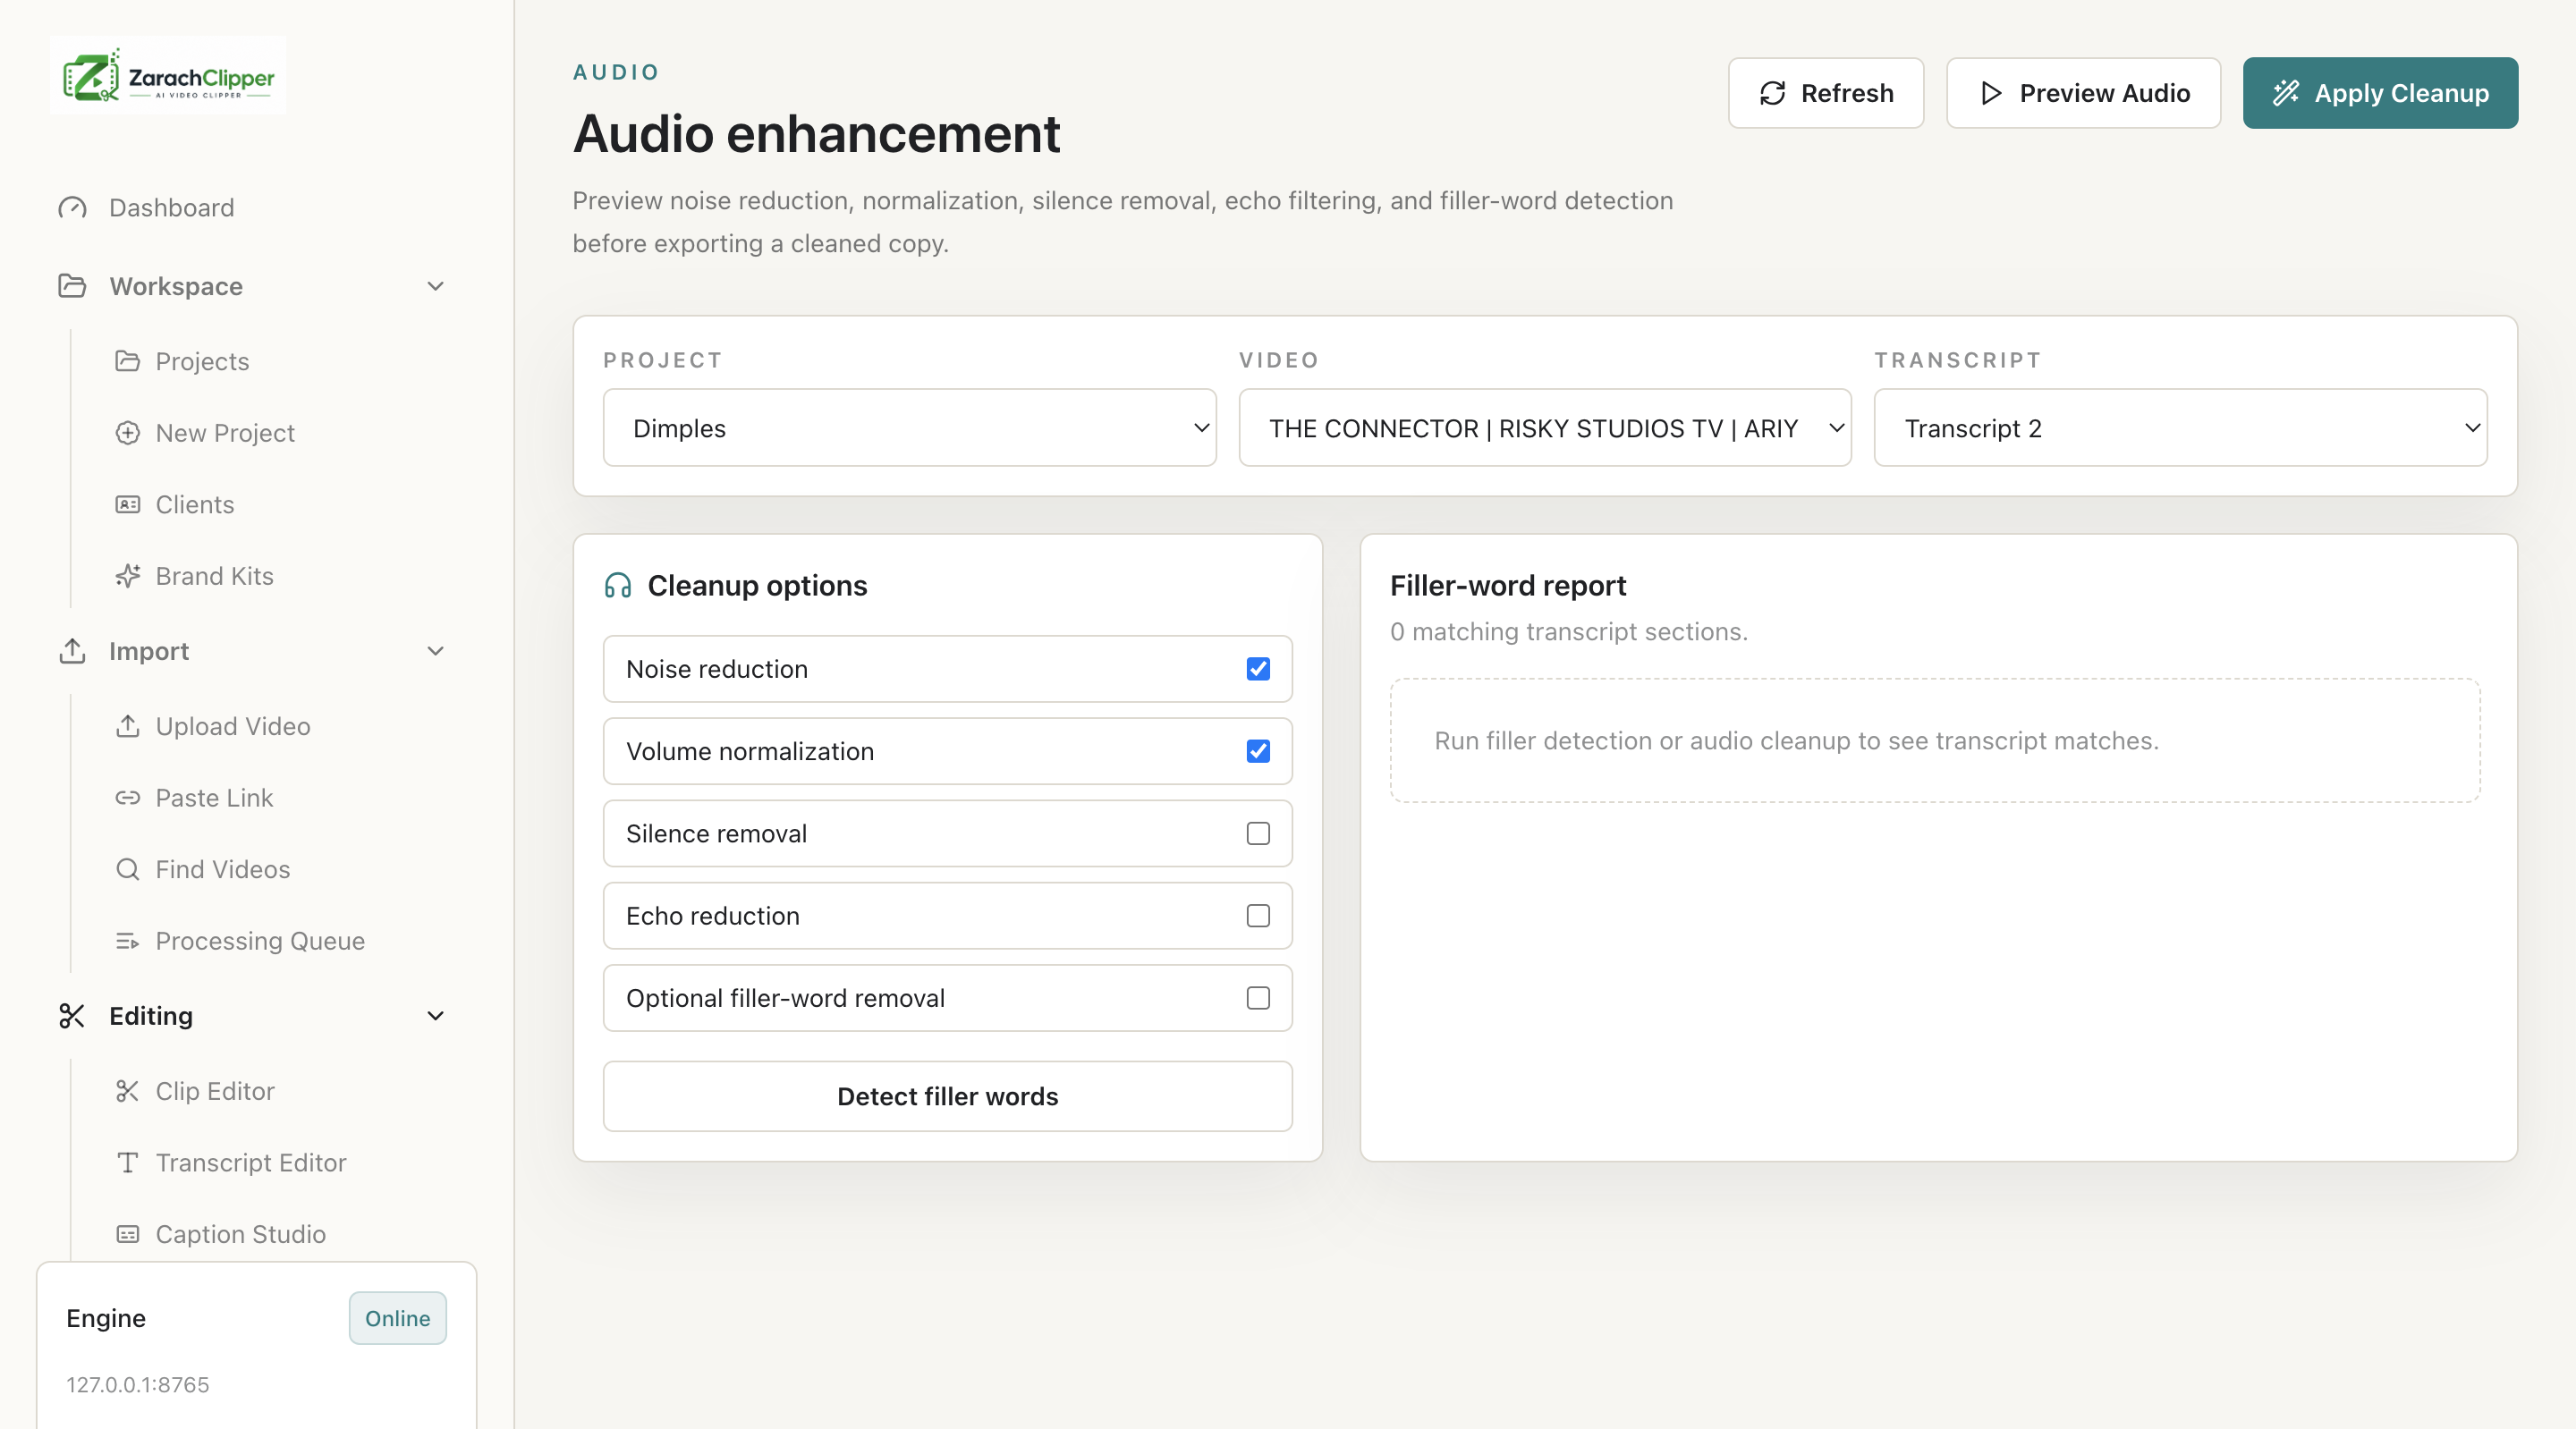Click the Volume normalization label text
2576x1429 pixels.
coord(750,751)
